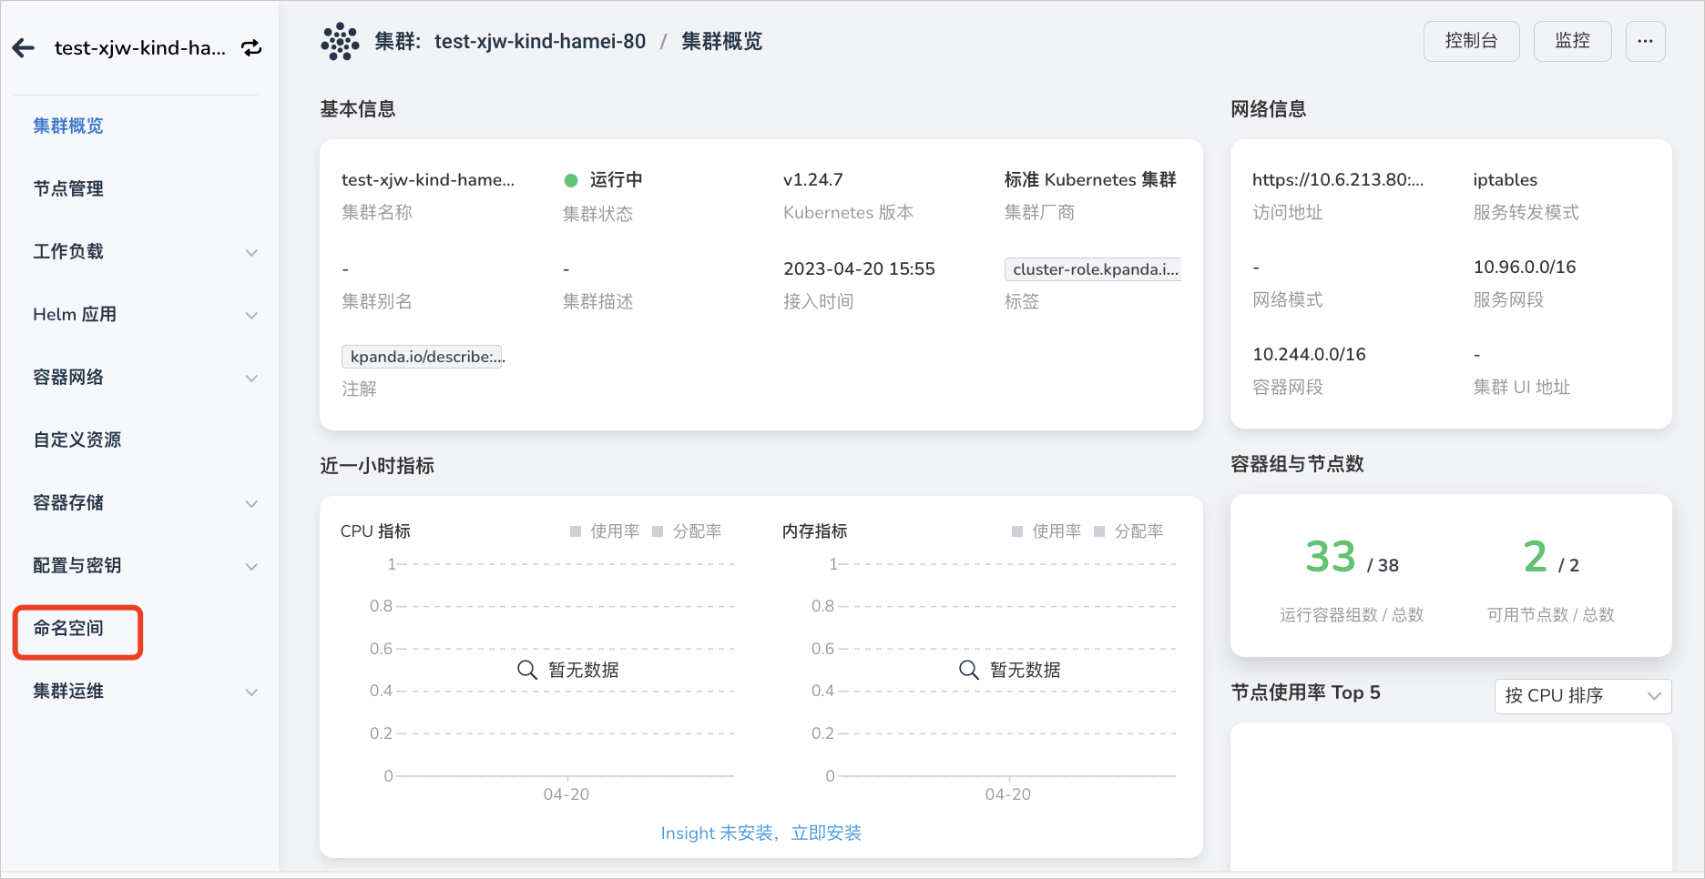Click the green running status dot
The width and height of the screenshot is (1705, 879).
click(571, 180)
